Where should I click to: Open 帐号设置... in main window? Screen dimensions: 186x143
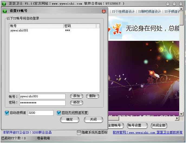(x=137, y=125)
